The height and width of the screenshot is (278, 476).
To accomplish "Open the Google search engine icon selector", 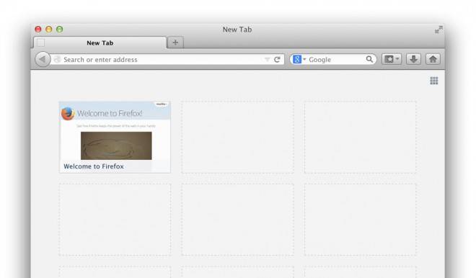I will (x=299, y=60).
